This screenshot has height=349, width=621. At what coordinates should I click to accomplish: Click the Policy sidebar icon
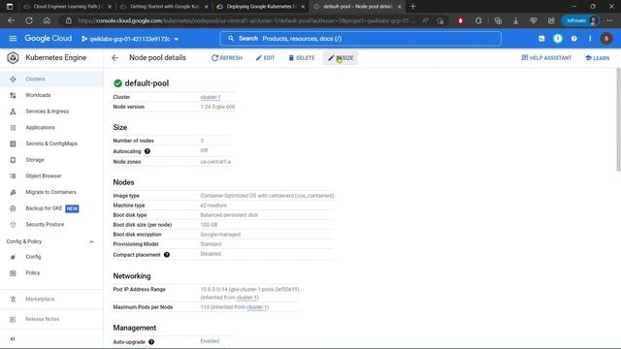(13, 273)
